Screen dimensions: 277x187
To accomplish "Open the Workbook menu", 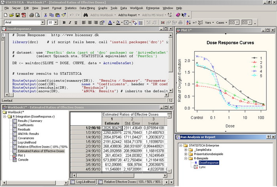I will click(137, 8).
